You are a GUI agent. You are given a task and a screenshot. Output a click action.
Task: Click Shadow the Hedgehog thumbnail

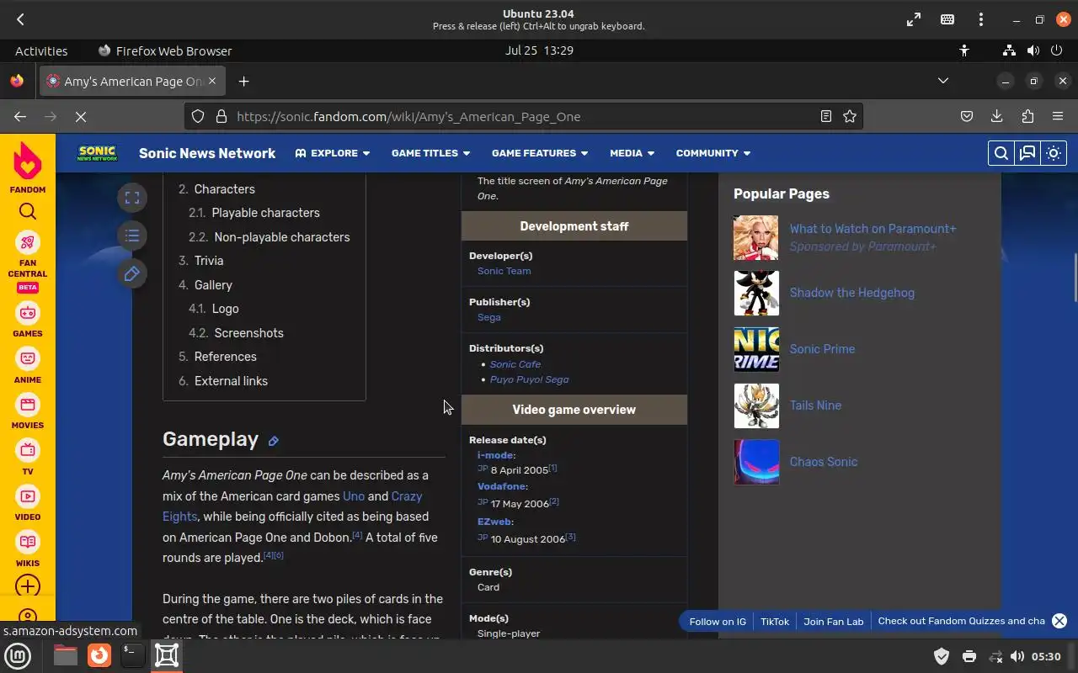pyautogui.click(x=756, y=294)
